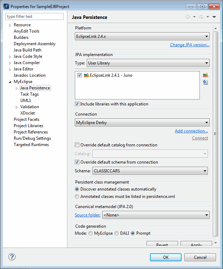Click the Download library icon
Screen dimensions: 223x269
tap(205, 82)
